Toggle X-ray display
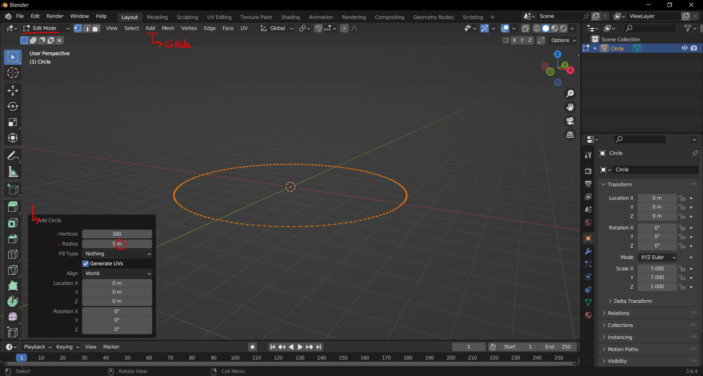The image size is (703, 376). (525, 28)
